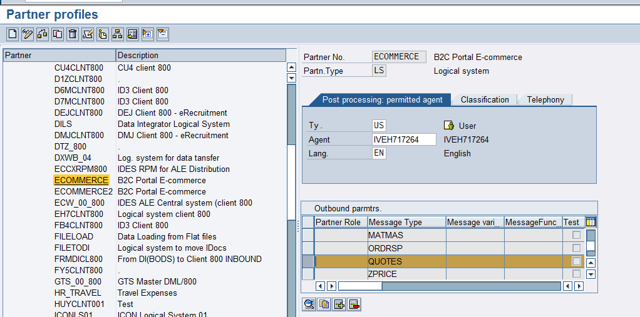Toggle the Test checkbox for ORDRSP
Screen dimensions: 640x317
point(576,248)
